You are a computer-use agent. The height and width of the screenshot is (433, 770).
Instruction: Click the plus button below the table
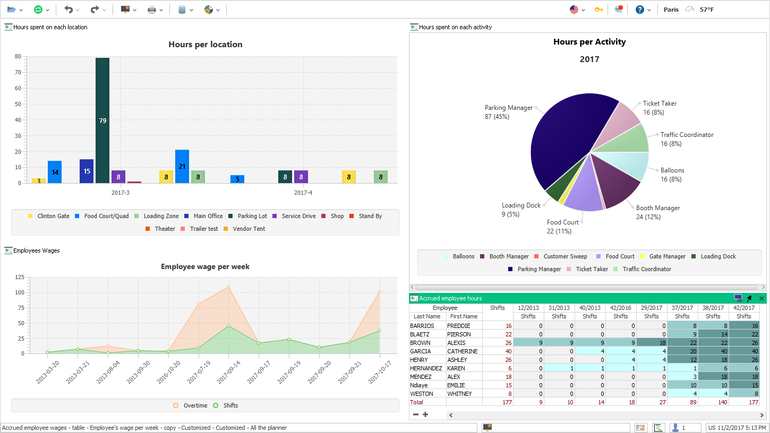coord(425,414)
